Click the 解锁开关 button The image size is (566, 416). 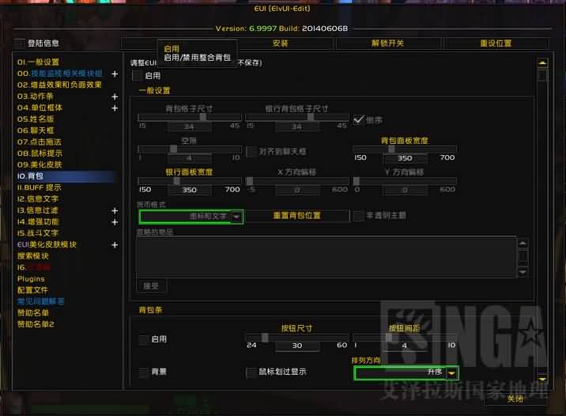tap(387, 43)
